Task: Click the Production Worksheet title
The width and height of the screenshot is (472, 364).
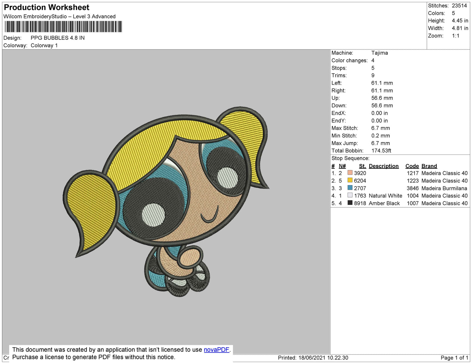Action: [46, 7]
